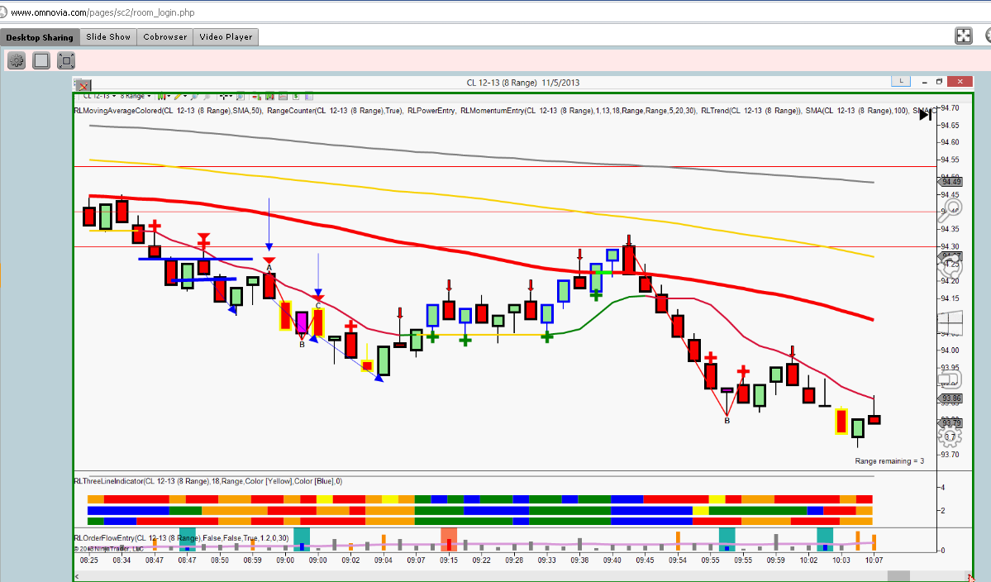991x582 pixels.
Task: Open the indicators icon in chart toolbar
Action: [x=270, y=97]
